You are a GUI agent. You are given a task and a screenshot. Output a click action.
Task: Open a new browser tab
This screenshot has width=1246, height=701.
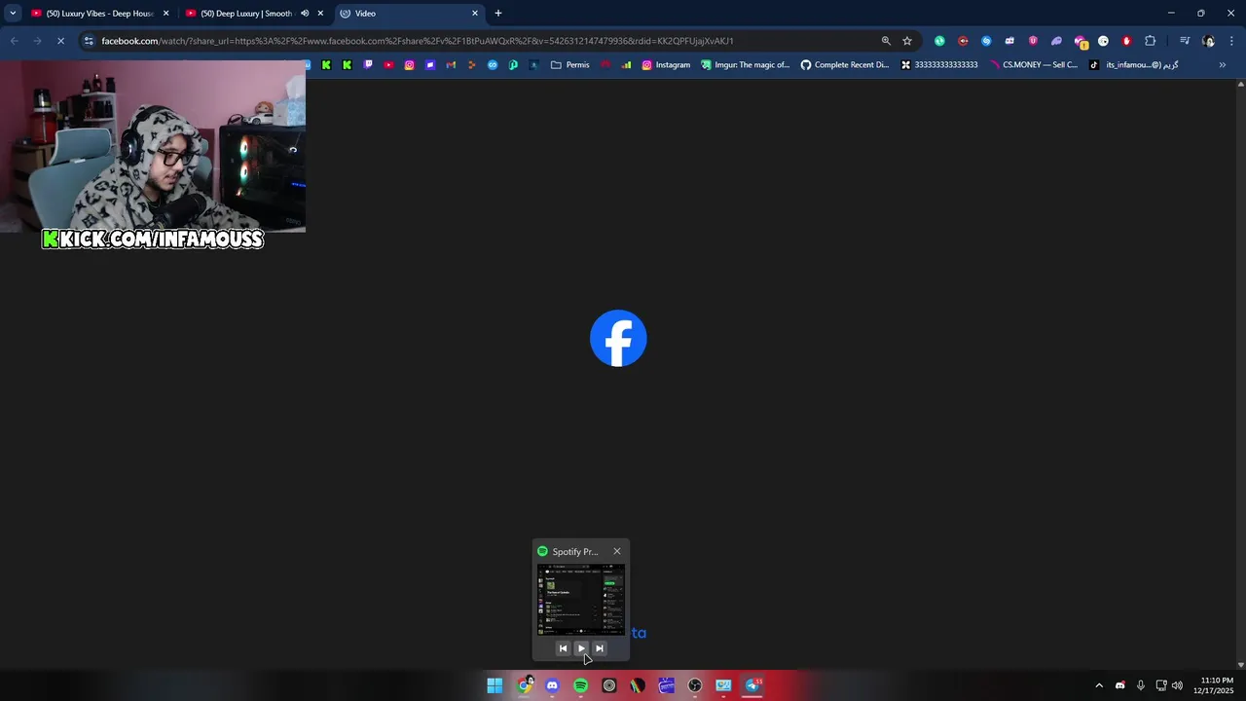click(498, 14)
